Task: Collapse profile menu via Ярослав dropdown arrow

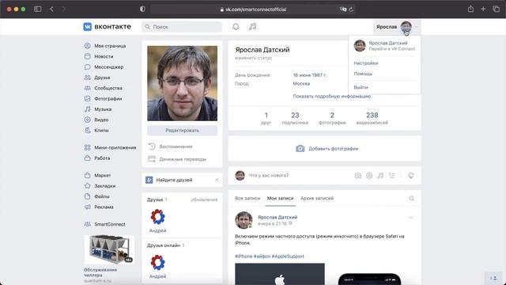Action: pos(417,27)
